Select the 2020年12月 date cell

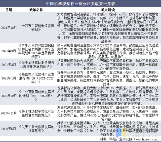[x=9, y=96]
